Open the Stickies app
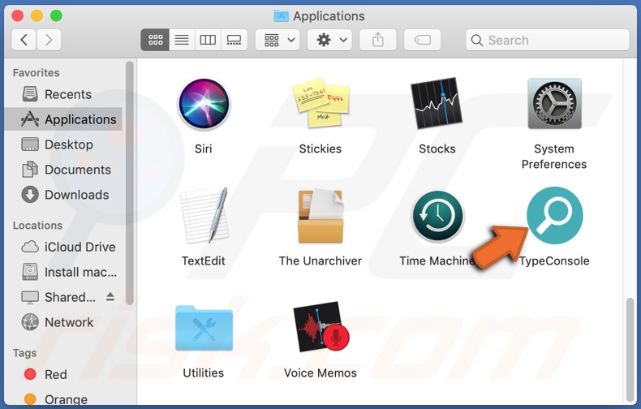The width and height of the screenshot is (641, 409). pos(320,105)
